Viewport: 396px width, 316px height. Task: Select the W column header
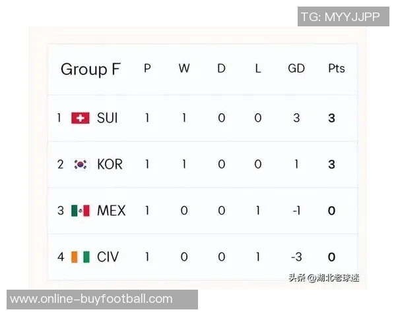tap(184, 68)
